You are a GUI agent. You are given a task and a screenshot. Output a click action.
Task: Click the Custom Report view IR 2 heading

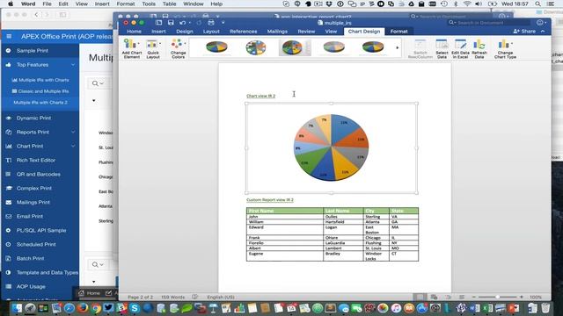270,200
